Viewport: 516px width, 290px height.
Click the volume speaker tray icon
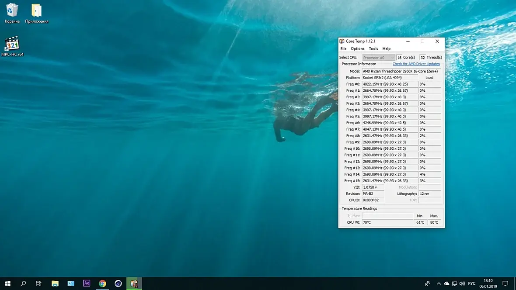pyautogui.click(x=462, y=283)
